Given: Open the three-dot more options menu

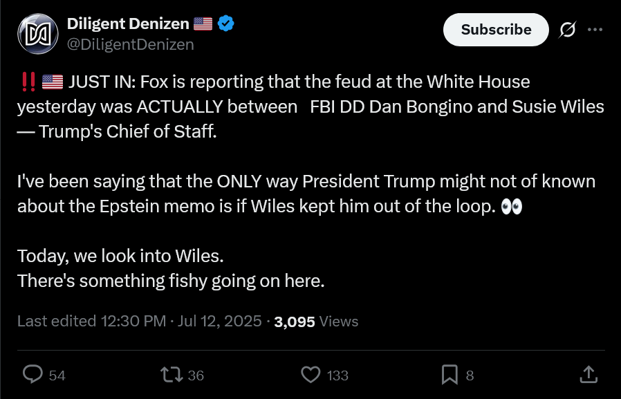Looking at the screenshot, I should point(595,30).
